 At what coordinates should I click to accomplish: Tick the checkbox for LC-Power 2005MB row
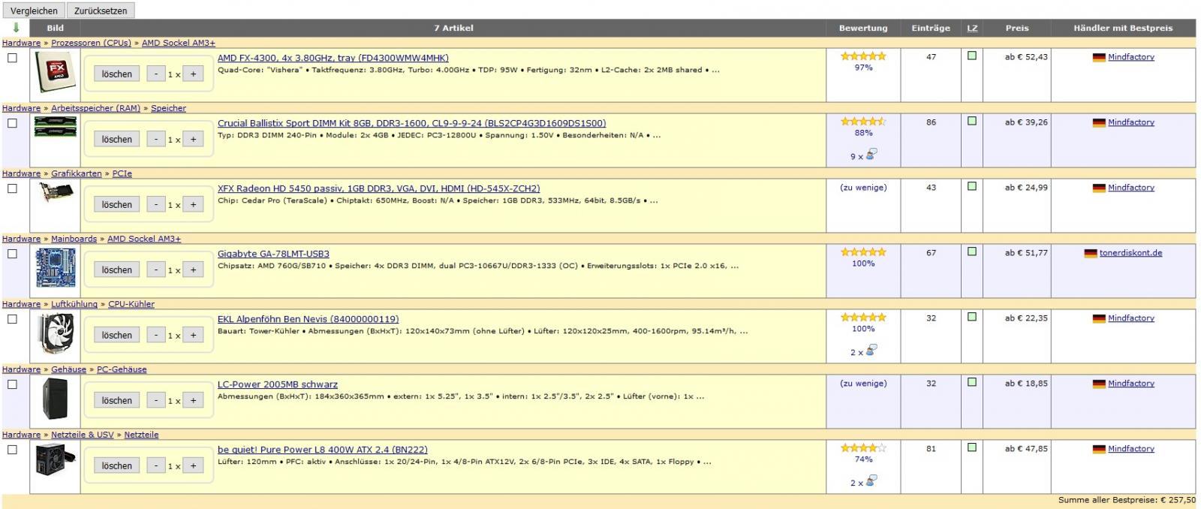coord(12,384)
